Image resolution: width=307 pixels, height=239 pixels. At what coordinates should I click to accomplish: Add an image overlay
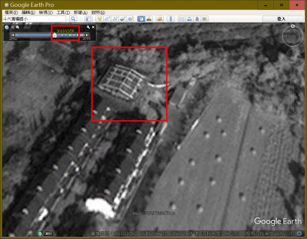click(x=123, y=19)
